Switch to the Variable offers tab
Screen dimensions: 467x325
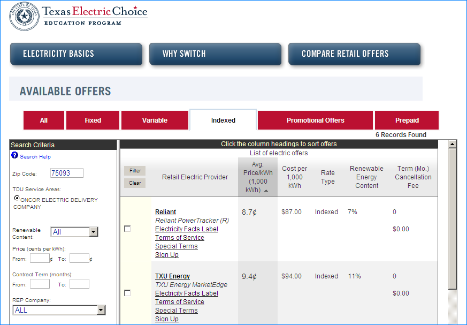pyautogui.click(x=155, y=120)
